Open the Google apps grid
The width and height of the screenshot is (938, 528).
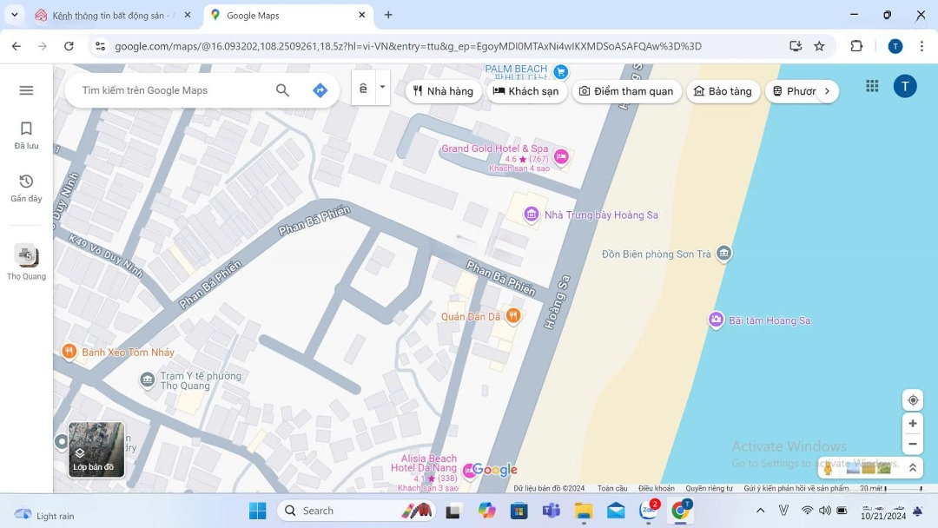872,86
